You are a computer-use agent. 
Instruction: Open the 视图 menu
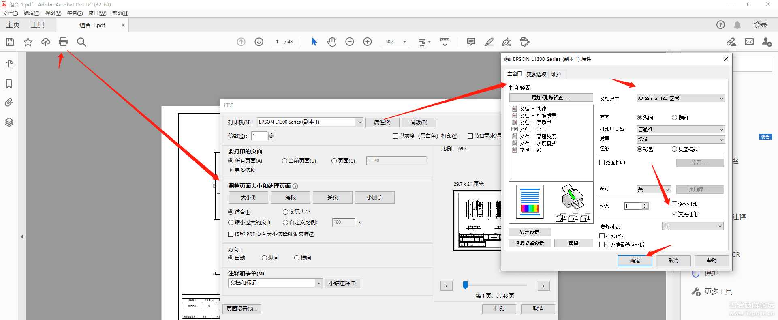click(53, 13)
